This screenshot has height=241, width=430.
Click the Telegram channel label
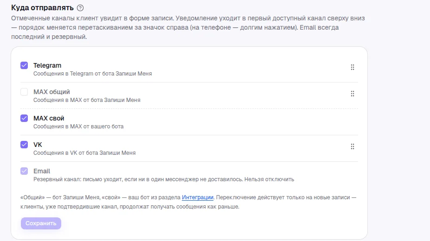pos(47,65)
